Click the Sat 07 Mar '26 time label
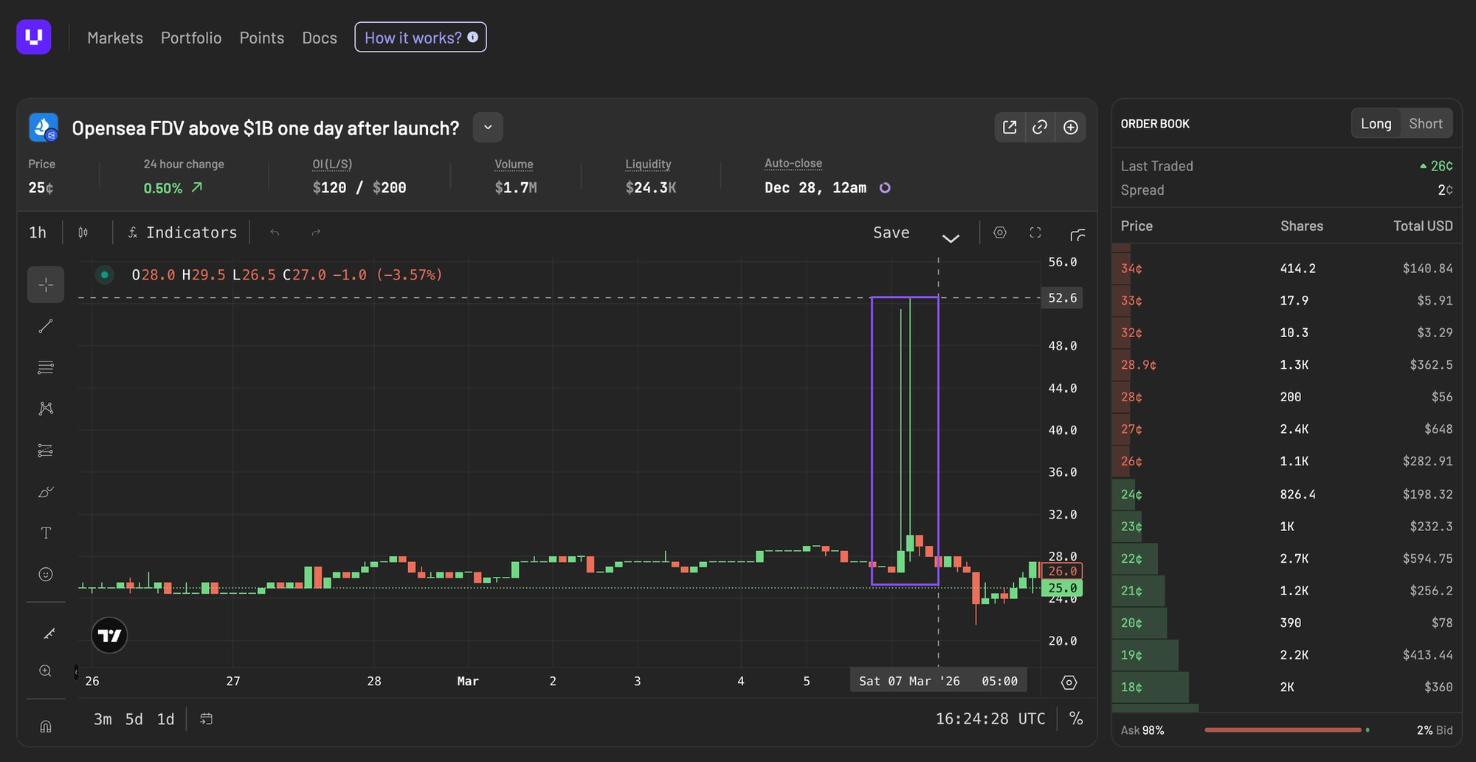The image size is (1476, 762). [x=938, y=681]
